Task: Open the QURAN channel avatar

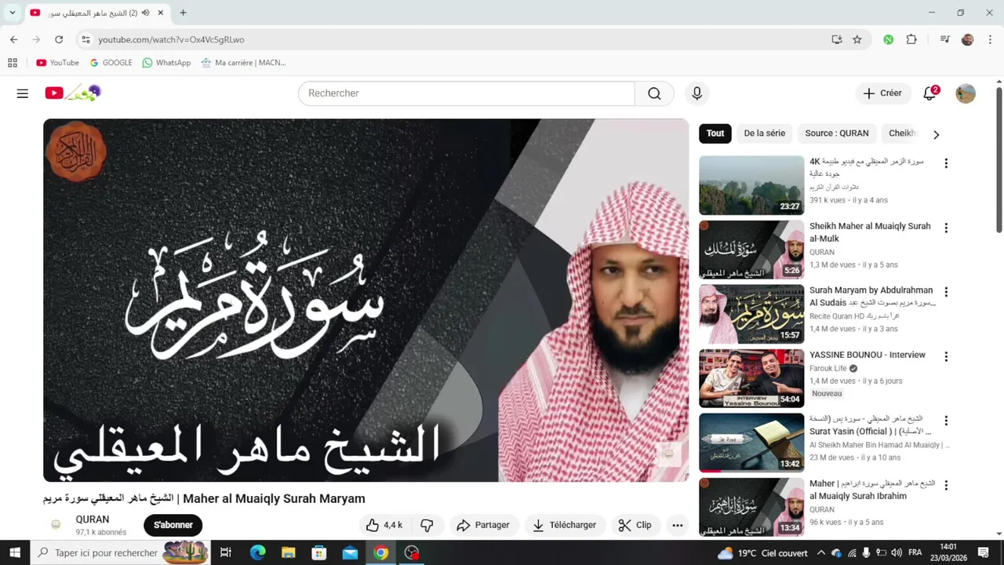Action: [56, 525]
